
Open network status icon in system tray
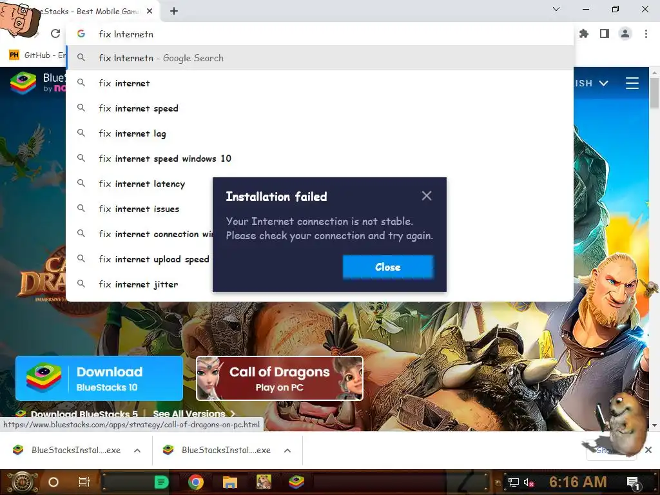(513, 482)
